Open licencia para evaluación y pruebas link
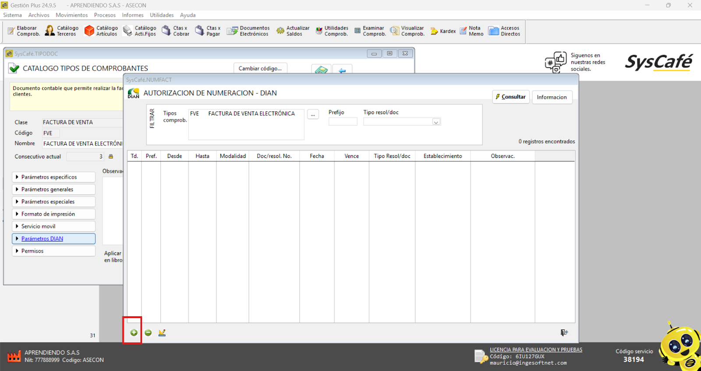Viewport: 701px width, 371px height. (x=536, y=350)
